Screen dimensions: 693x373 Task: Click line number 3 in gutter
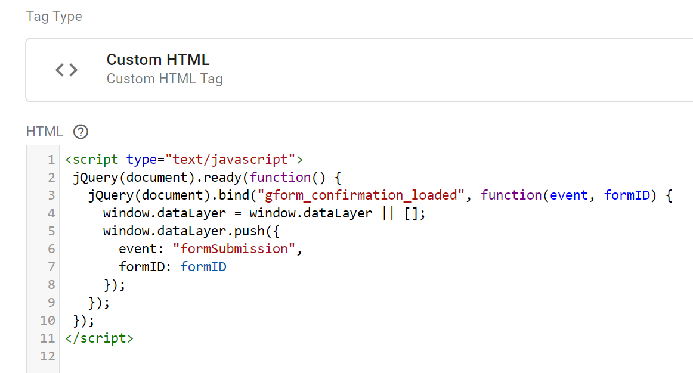[x=51, y=195]
